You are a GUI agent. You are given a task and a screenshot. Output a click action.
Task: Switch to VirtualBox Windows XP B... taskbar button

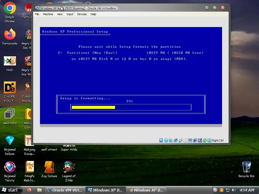click(x=106, y=190)
